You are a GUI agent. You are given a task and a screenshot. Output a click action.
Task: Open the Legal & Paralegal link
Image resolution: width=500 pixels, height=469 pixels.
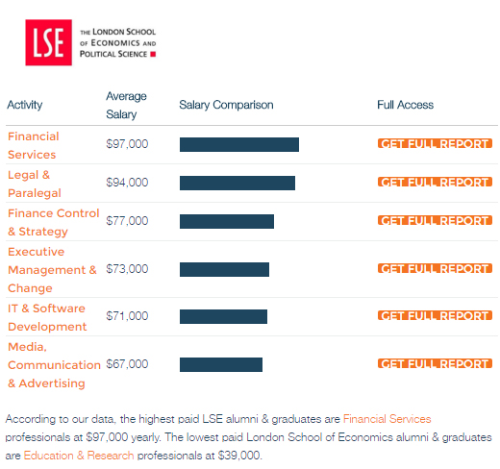[x=35, y=184]
